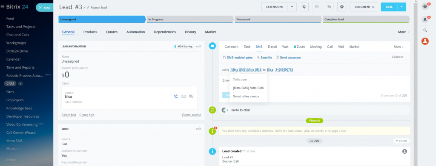Viewport: 436px width, 166px height.
Task: Edit the lead title pencil icon
Action: pyautogui.click(x=85, y=8)
